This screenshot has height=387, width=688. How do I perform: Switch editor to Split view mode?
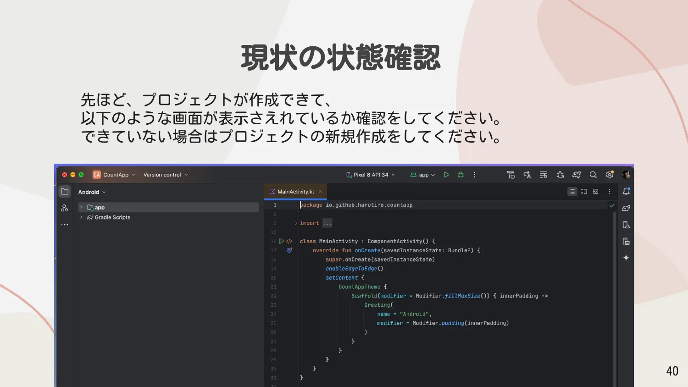584,192
